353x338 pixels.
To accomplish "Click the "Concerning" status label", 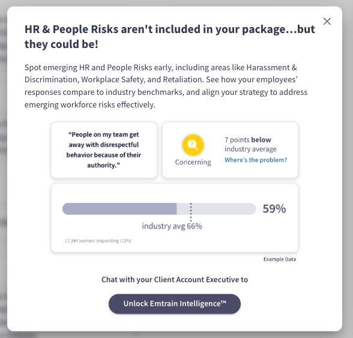I will 193,162.
